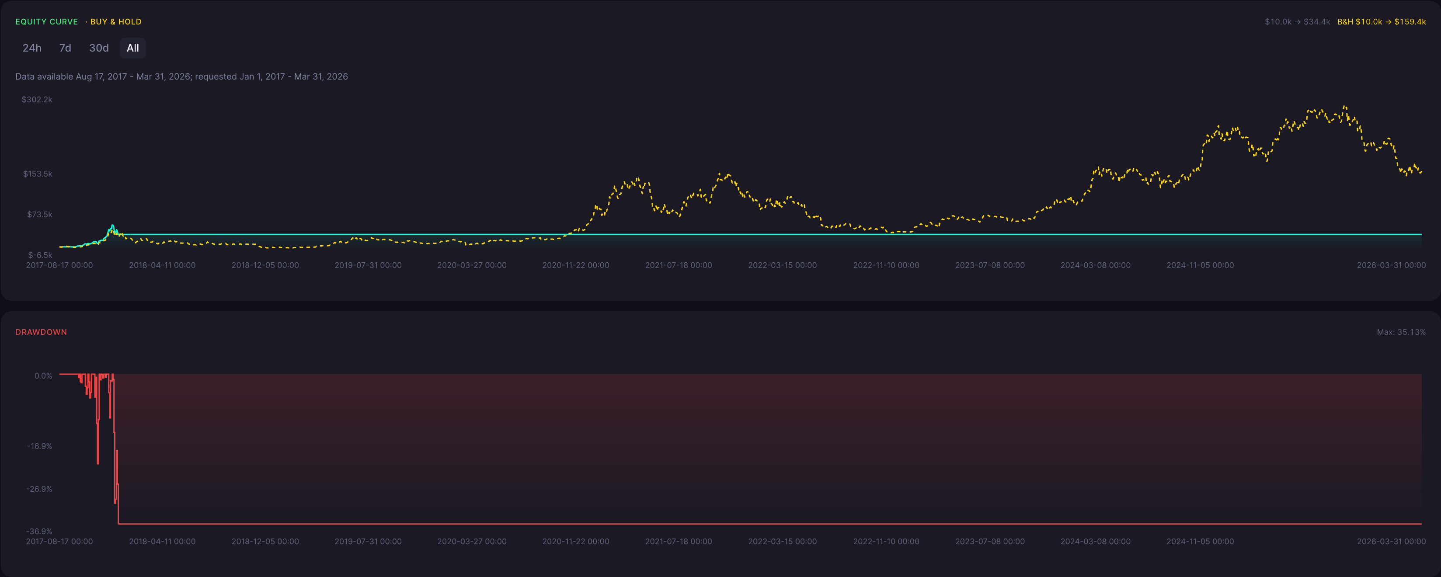Click equity chart date 2026-03-31 00:00
This screenshot has height=577, width=1441.
[x=1391, y=266]
